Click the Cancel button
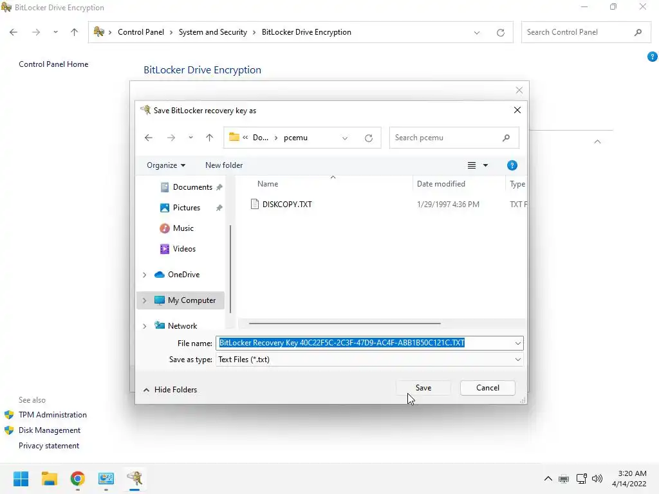 pyautogui.click(x=488, y=388)
